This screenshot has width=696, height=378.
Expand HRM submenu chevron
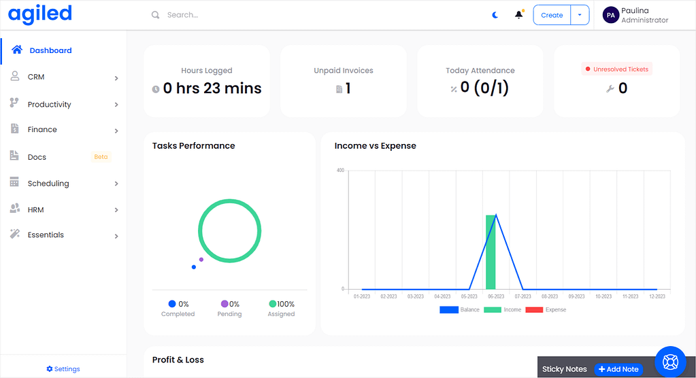pyautogui.click(x=116, y=210)
